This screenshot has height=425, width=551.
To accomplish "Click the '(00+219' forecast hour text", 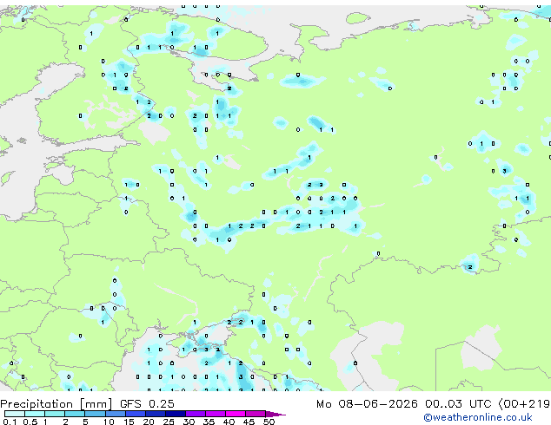I will point(525,404).
